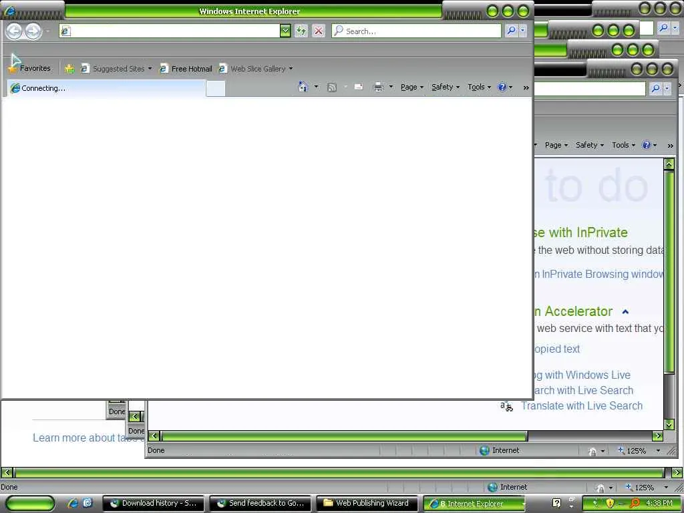The width and height of the screenshot is (684, 513).
Task: Open the search provider dropdown in the front window
Action: [522, 31]
